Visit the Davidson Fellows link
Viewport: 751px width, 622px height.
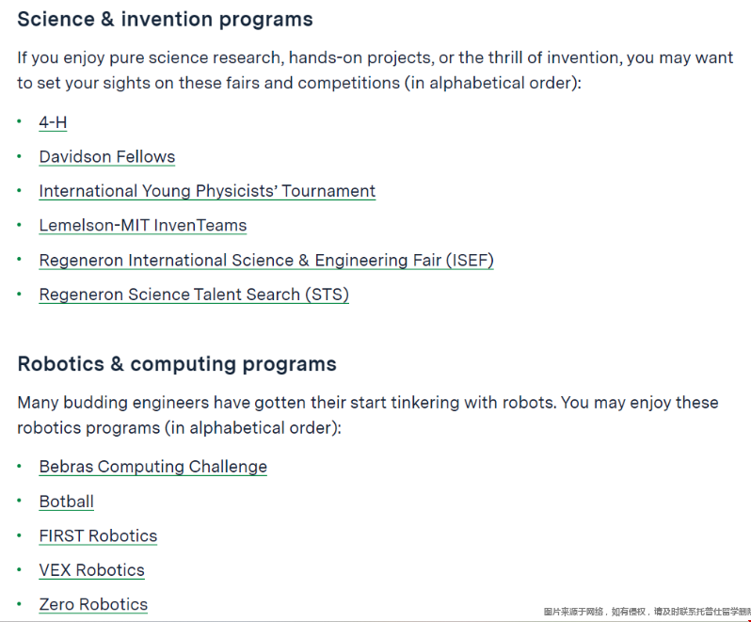[106, 157]
